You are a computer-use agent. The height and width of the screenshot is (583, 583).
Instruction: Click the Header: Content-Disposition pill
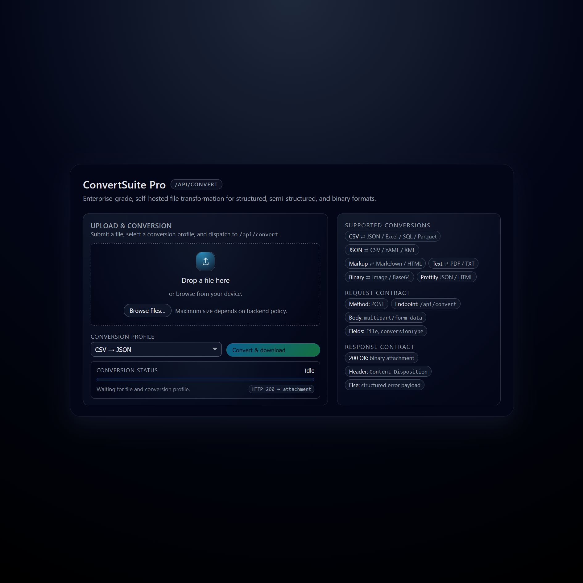[x=388, y=371]
